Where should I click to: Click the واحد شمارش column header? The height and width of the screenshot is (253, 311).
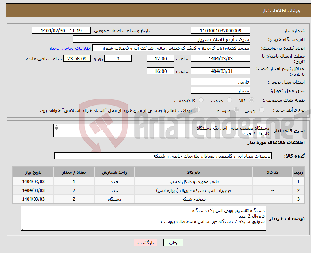(114, 172)
